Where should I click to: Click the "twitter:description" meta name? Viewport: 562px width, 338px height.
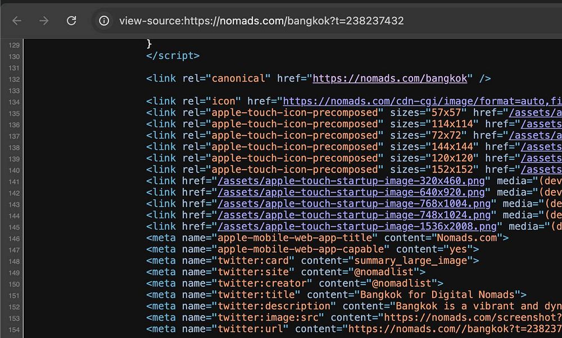(x=274, y=306)
